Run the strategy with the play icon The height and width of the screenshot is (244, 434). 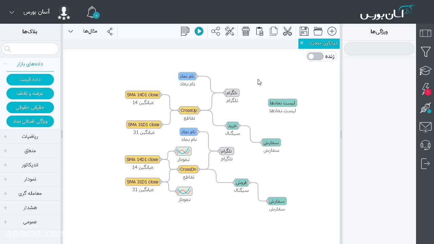click(199, 31)
